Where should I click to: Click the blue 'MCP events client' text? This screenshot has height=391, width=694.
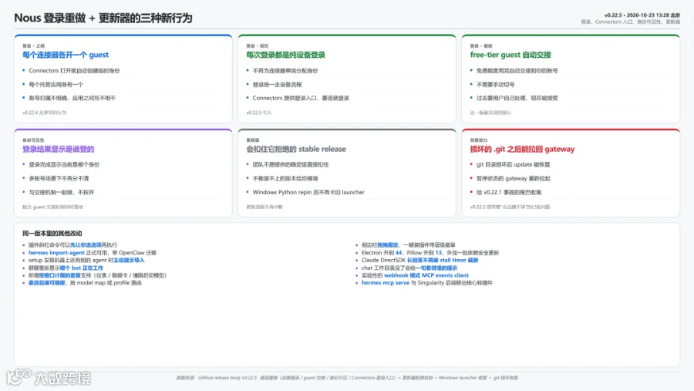click(x=445, y=275)
